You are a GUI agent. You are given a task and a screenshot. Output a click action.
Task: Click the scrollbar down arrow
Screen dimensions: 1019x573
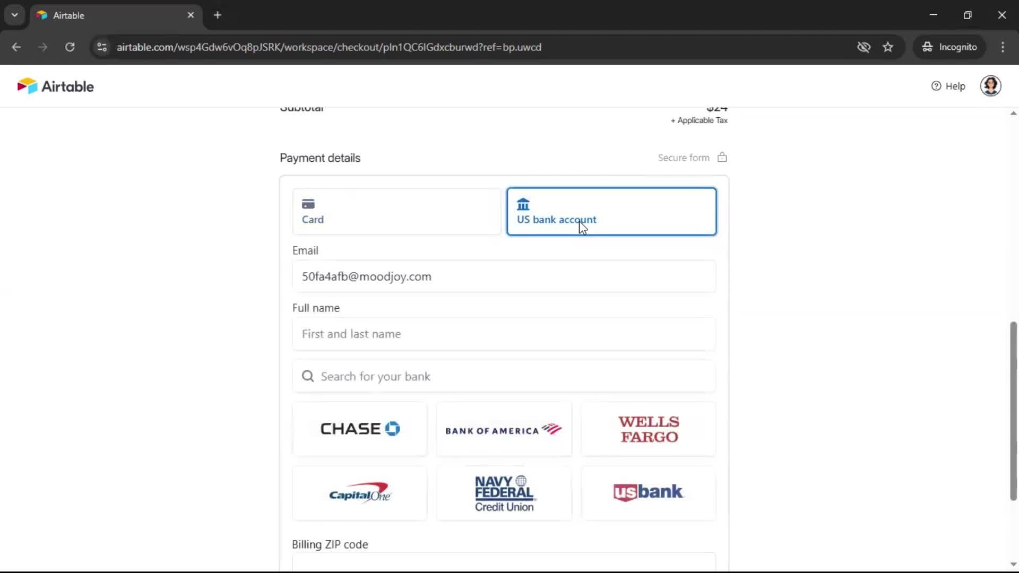[x=1013, y=565]
